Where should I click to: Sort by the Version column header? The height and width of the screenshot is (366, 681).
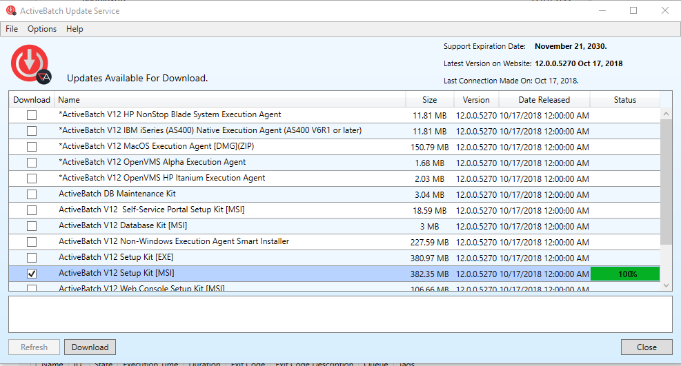476,100
